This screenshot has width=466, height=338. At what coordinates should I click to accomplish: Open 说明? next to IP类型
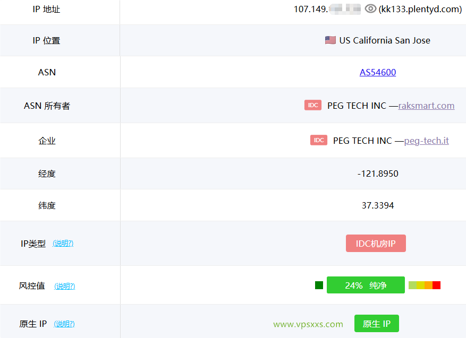[63, 243]
